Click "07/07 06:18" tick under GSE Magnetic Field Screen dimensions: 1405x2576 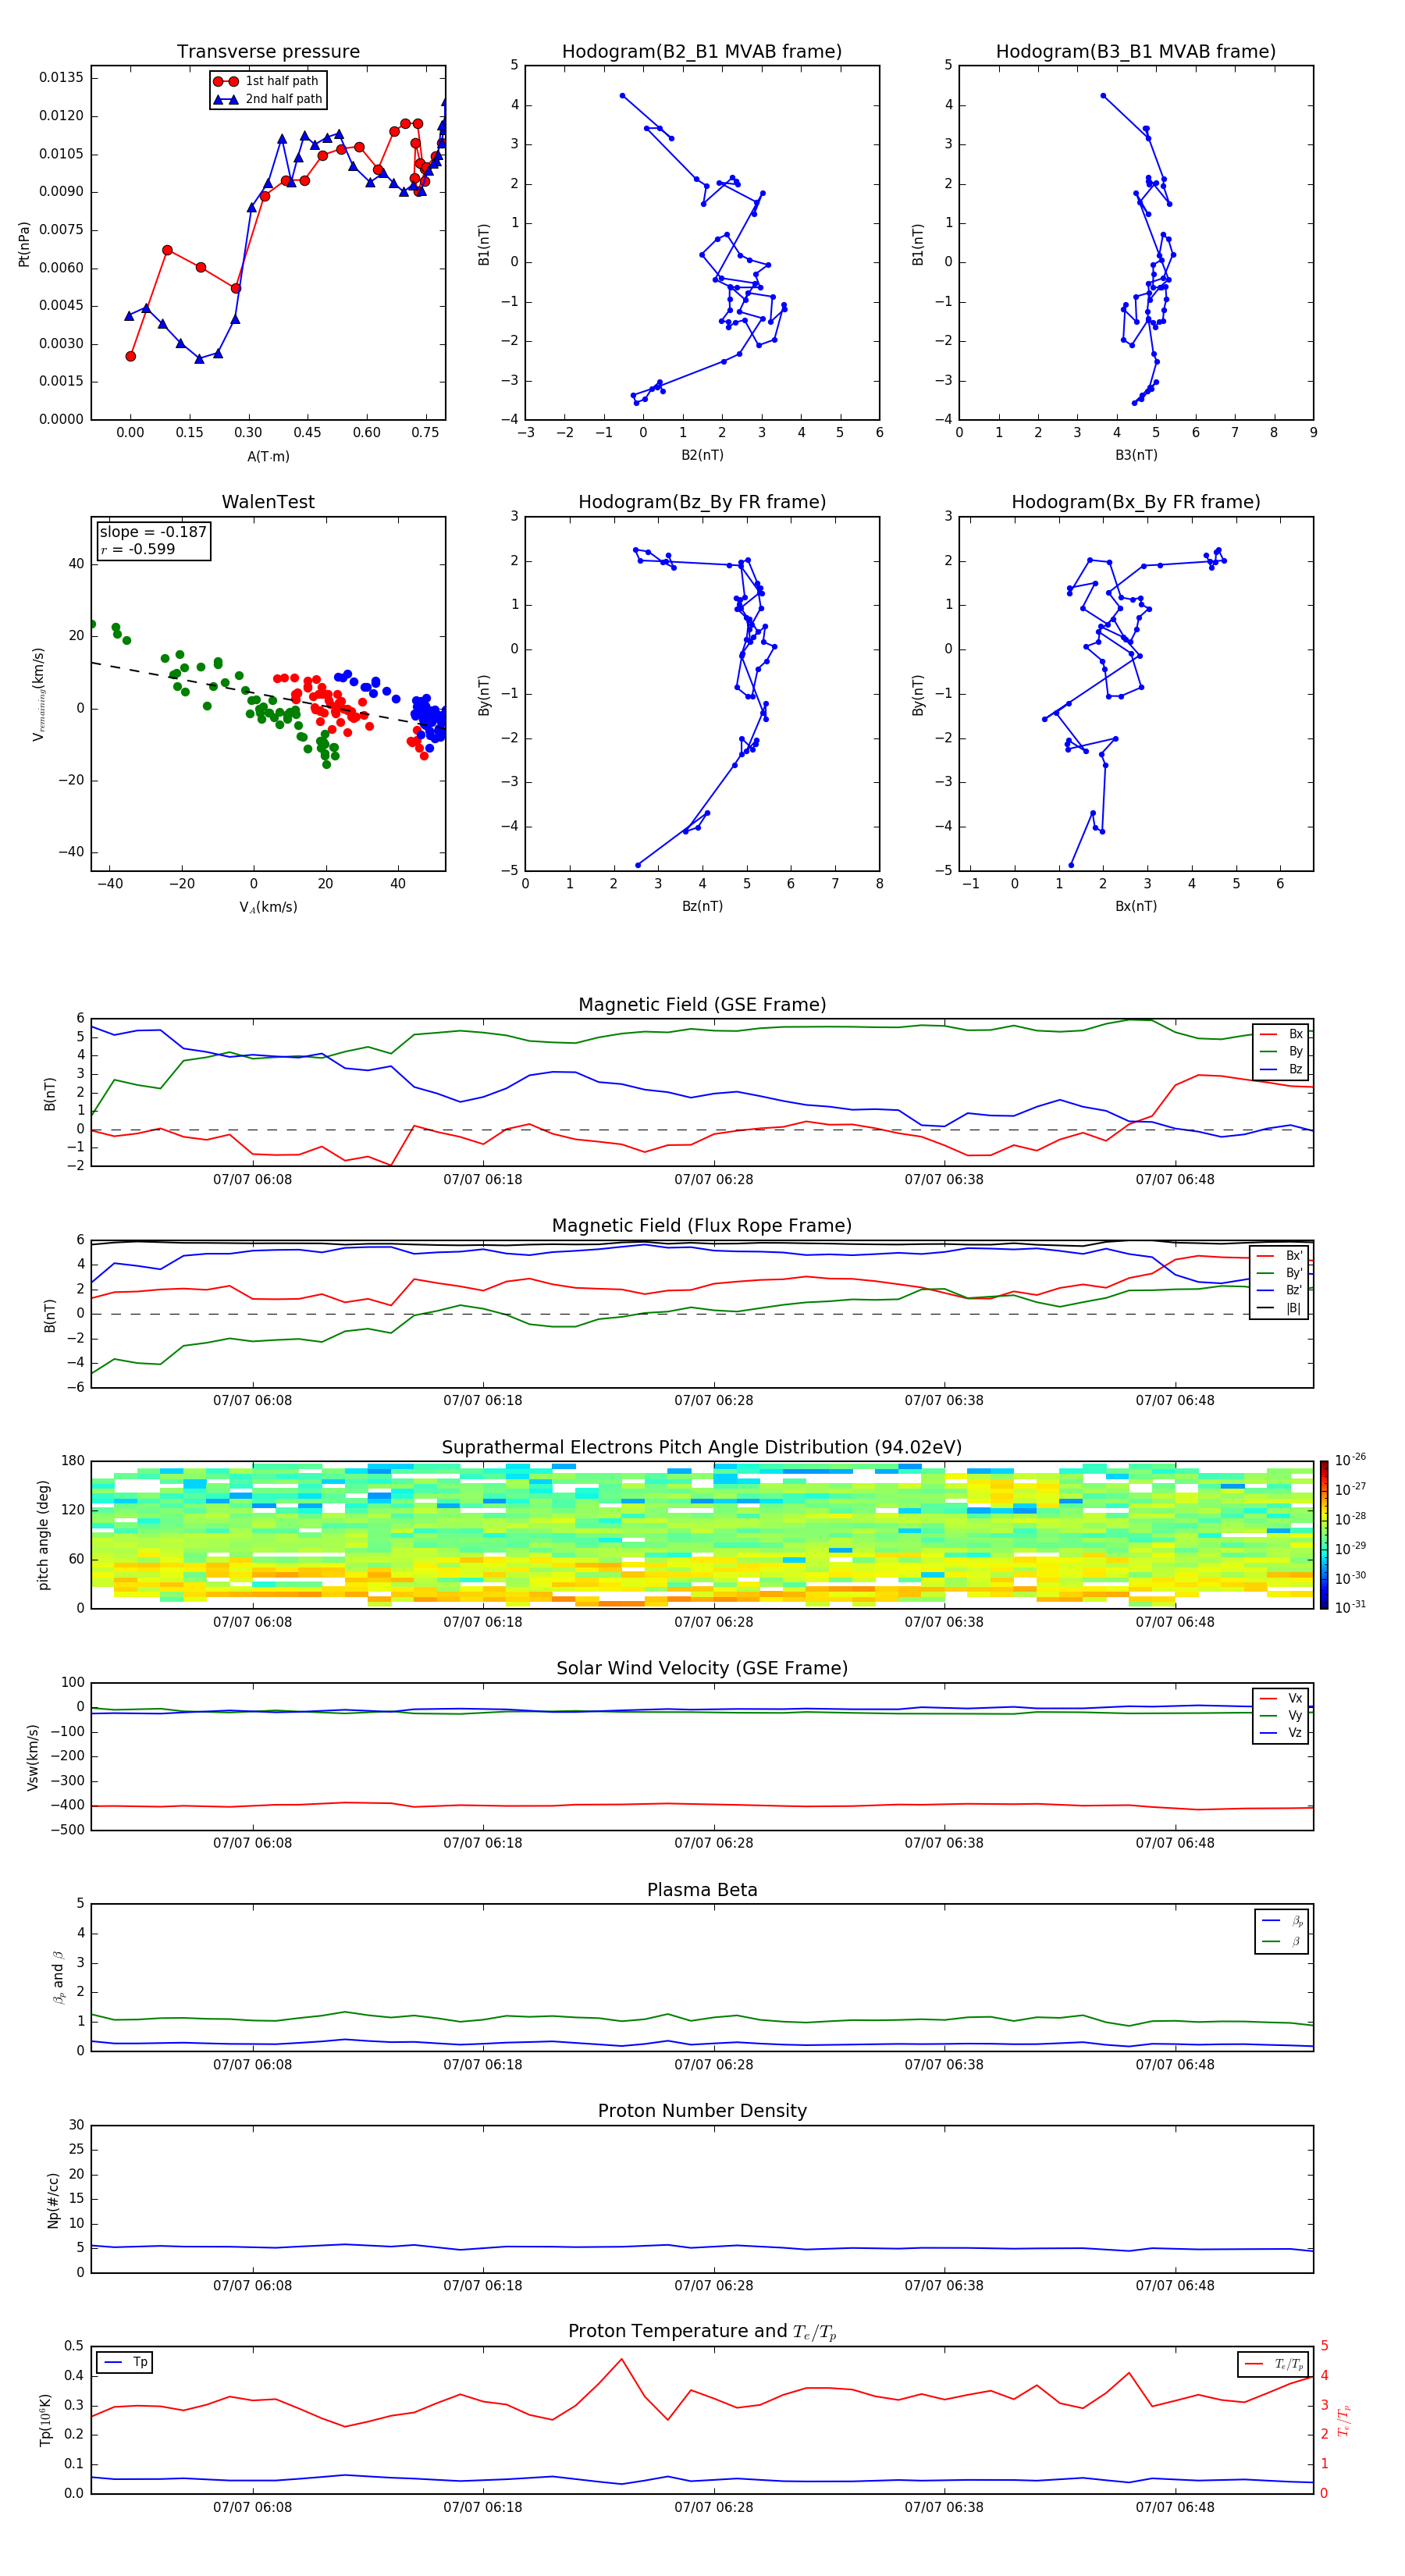coord(483,1180)
